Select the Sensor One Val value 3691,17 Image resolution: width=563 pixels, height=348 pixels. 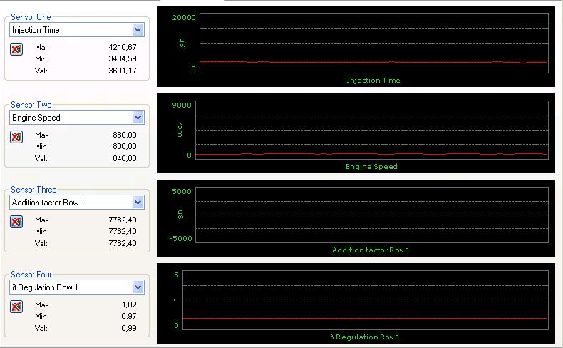pos(123,71)
